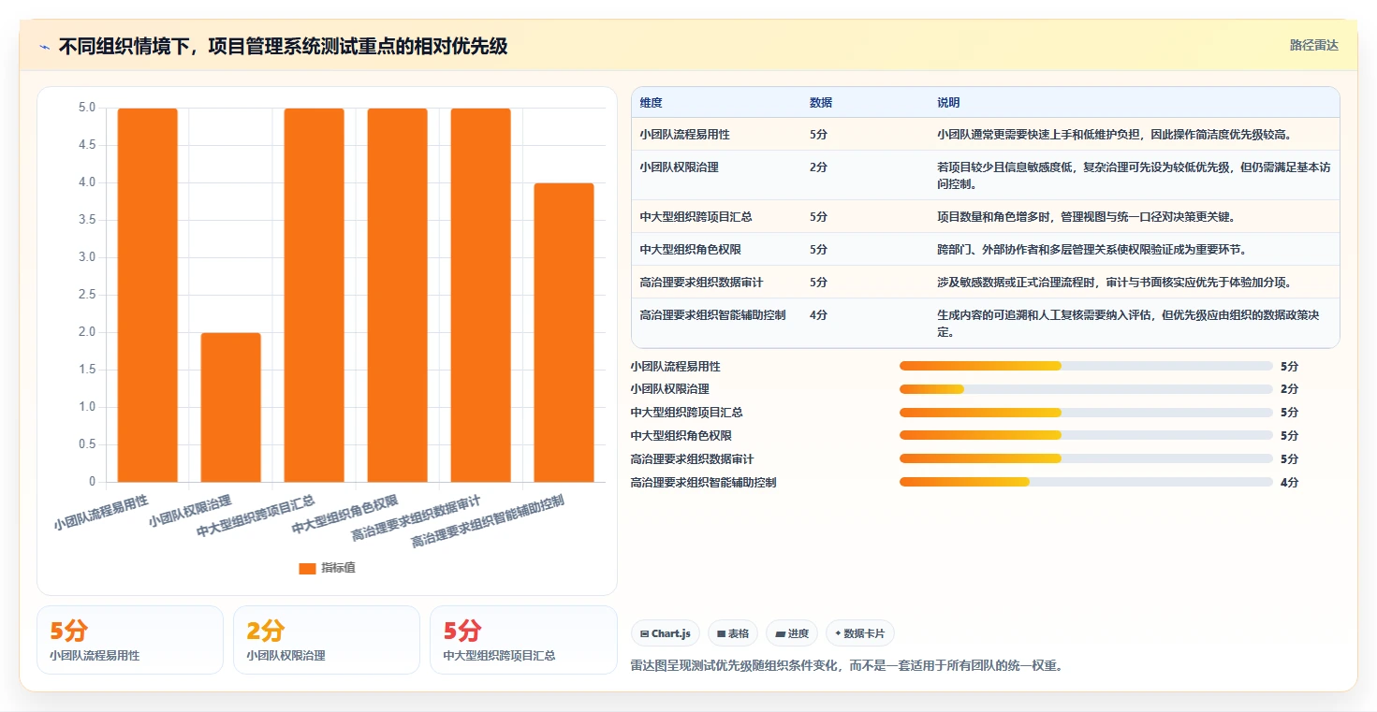
Task: Click the 2分 value in the table
Action: click(x=818, y=167)
